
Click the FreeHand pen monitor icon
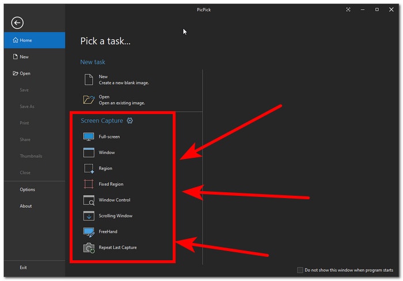click(89, 232)
